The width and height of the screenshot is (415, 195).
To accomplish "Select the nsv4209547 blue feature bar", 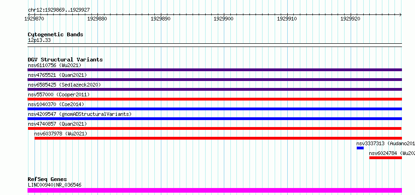I will click(x=214, y=119).
